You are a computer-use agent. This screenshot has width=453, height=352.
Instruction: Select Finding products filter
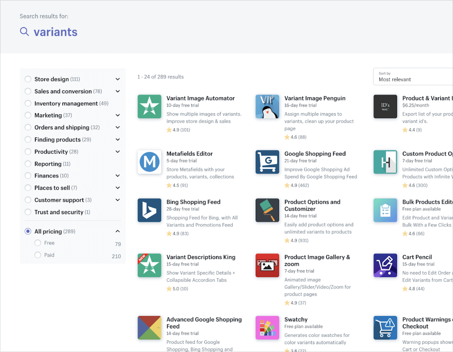coord(28,139)
